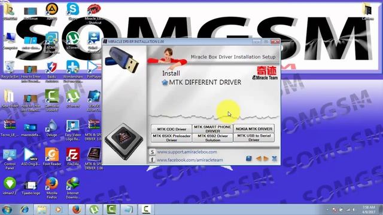The height and width of the screenshot is (215, 383).
Task: Select the Recycle Bin icon
Action: point(10,70)
